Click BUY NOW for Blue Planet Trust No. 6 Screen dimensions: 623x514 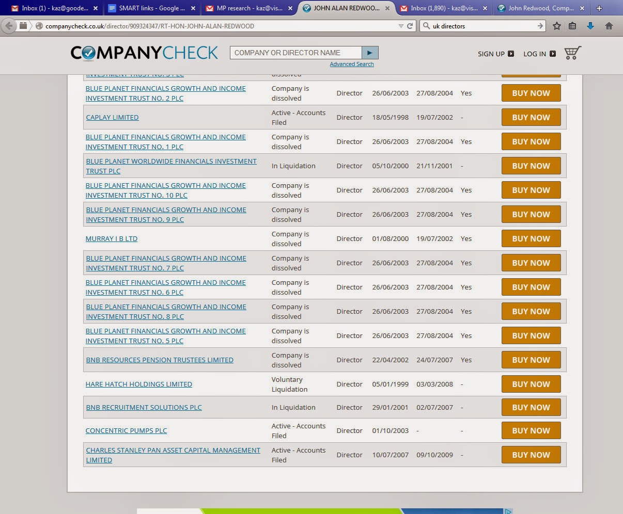click(531, 287)
